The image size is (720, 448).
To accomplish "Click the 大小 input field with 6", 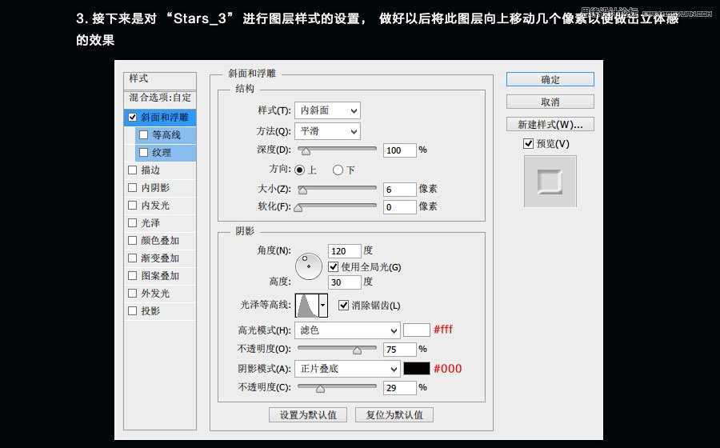I will tap(399, 189).
